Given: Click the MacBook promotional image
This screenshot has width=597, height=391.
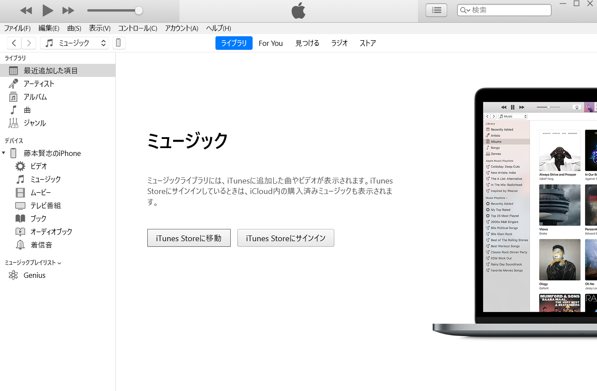Looking at the screenshot, I should pos(515,213).
